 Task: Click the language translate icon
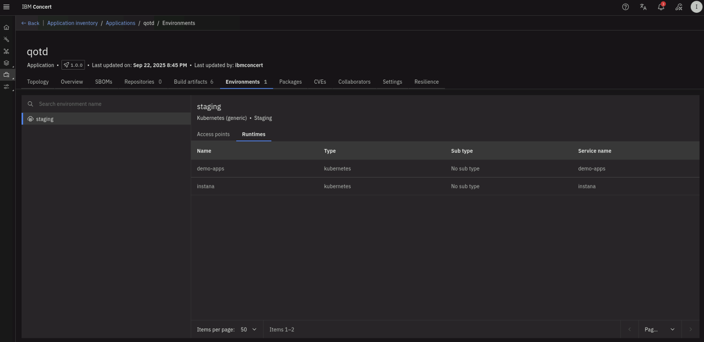(643, 7)
